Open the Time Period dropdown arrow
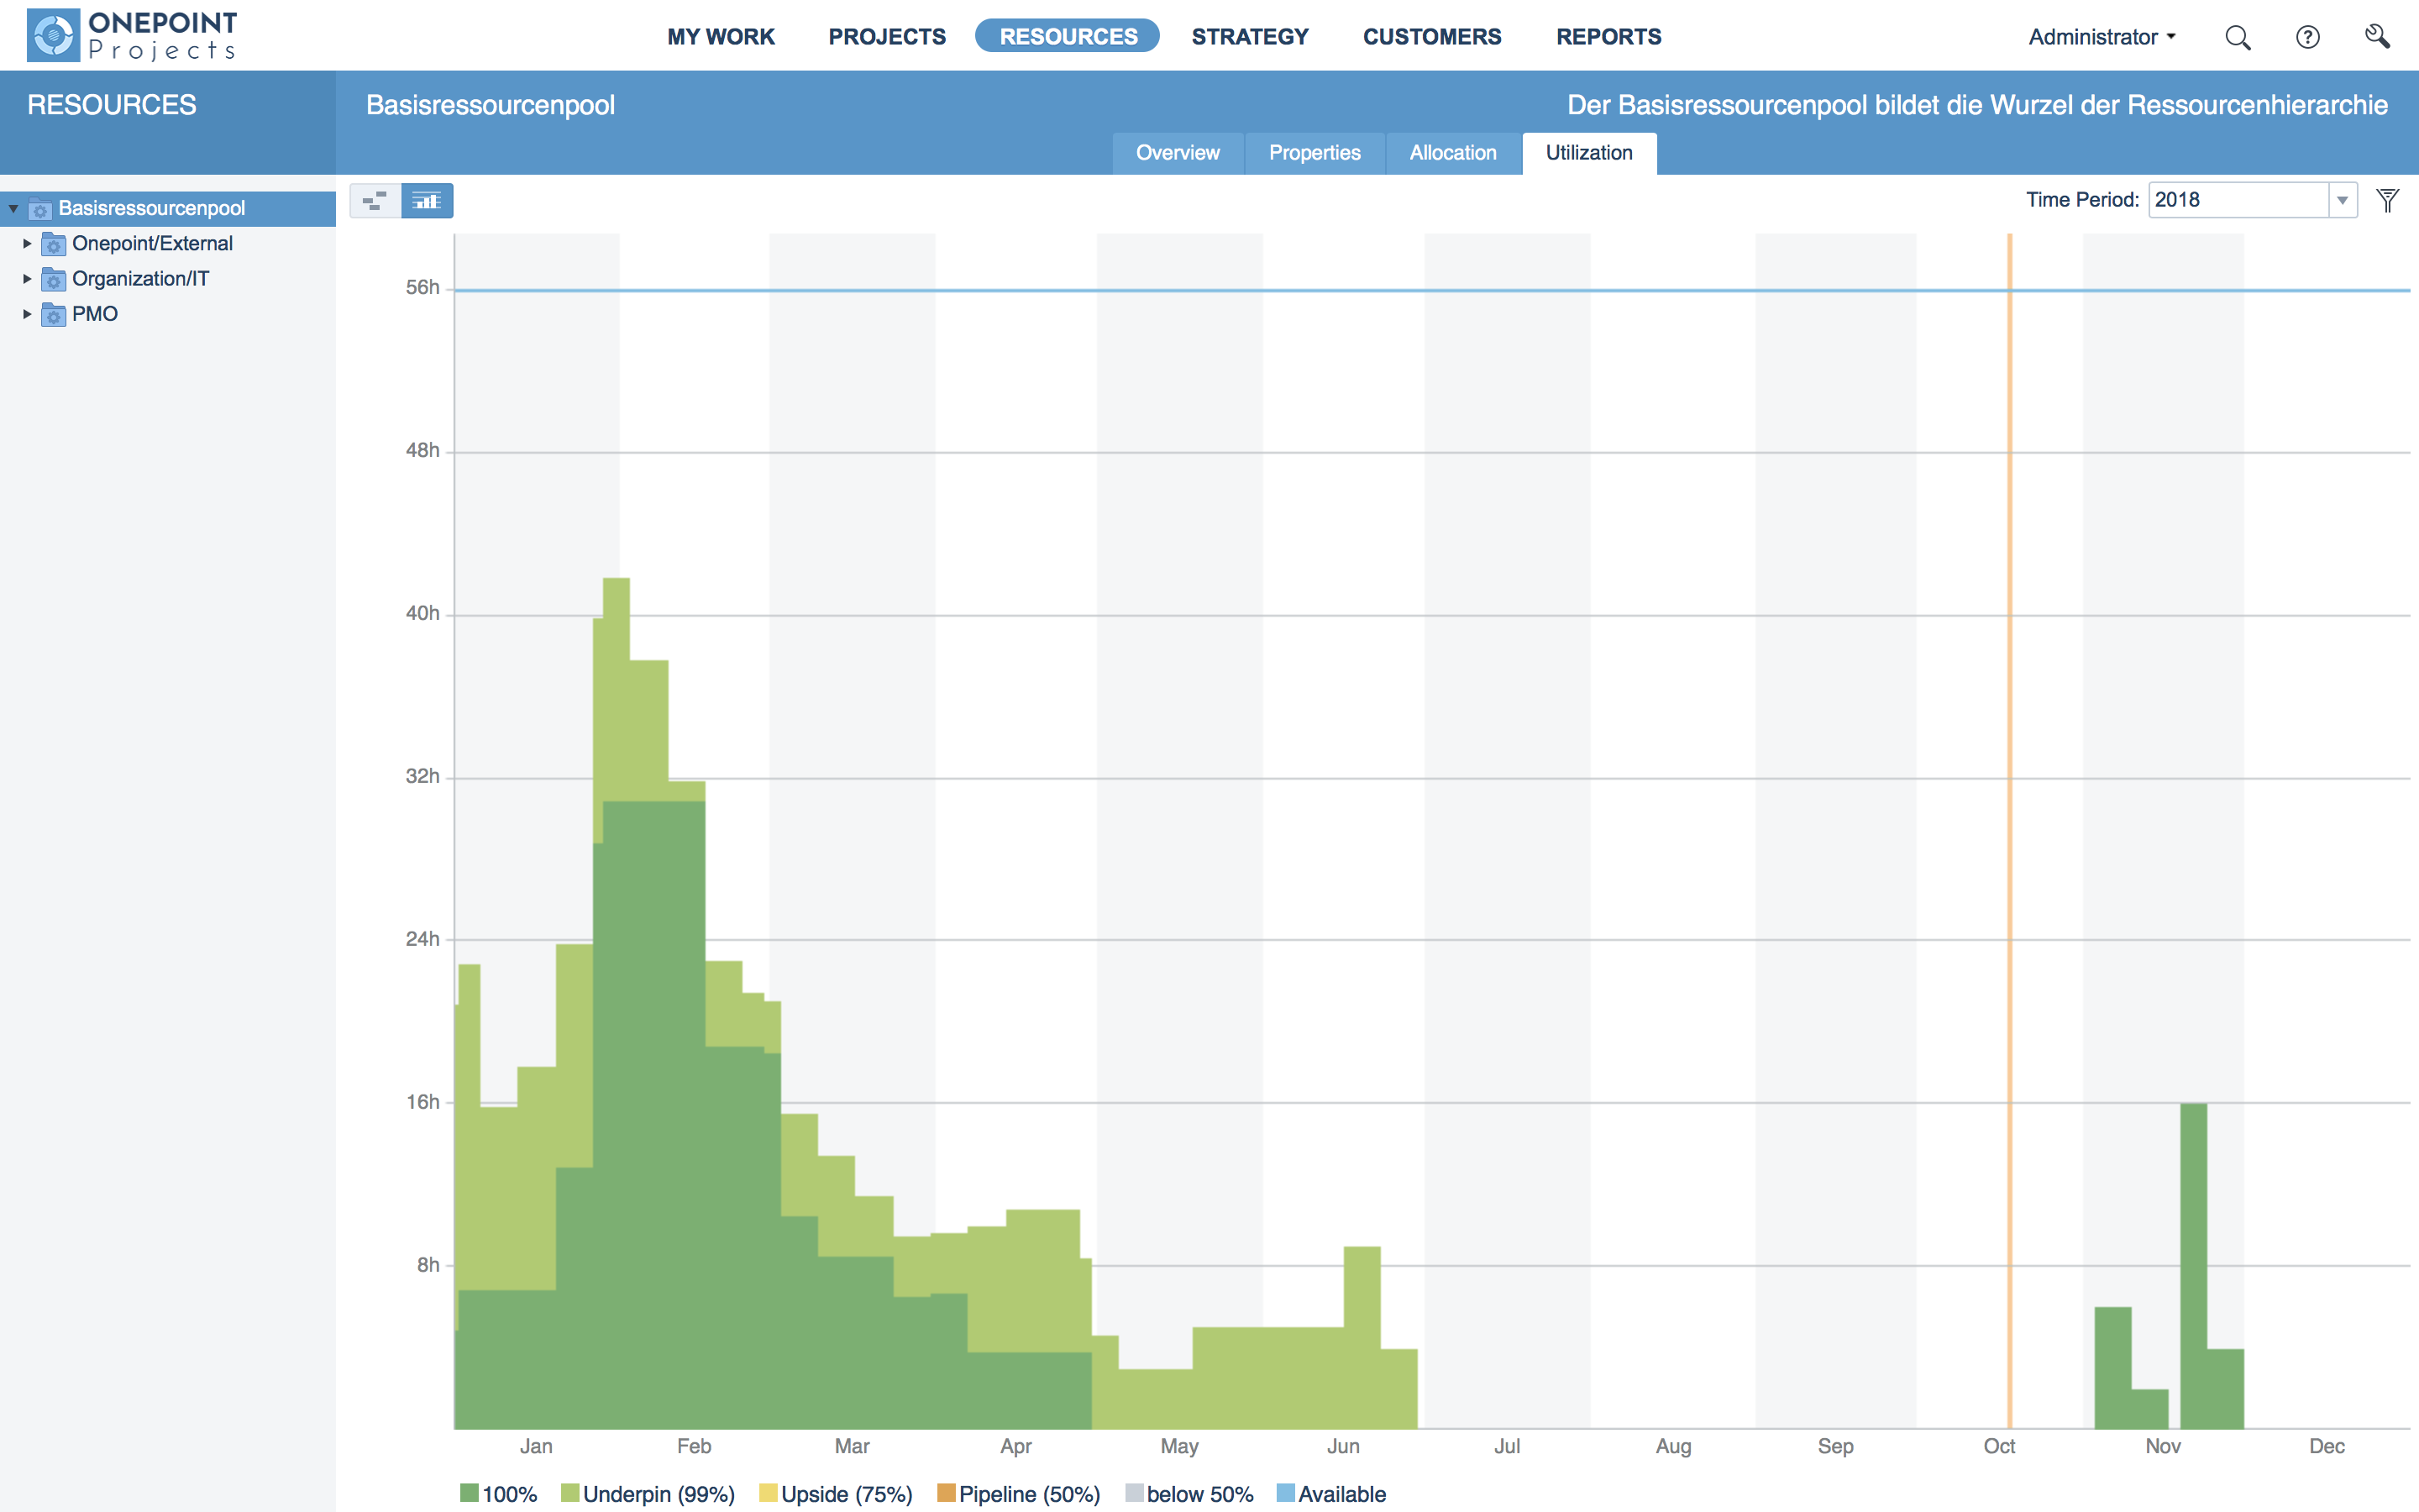This screenshot has height=1512, width=2419. (x=2342, y=200)
